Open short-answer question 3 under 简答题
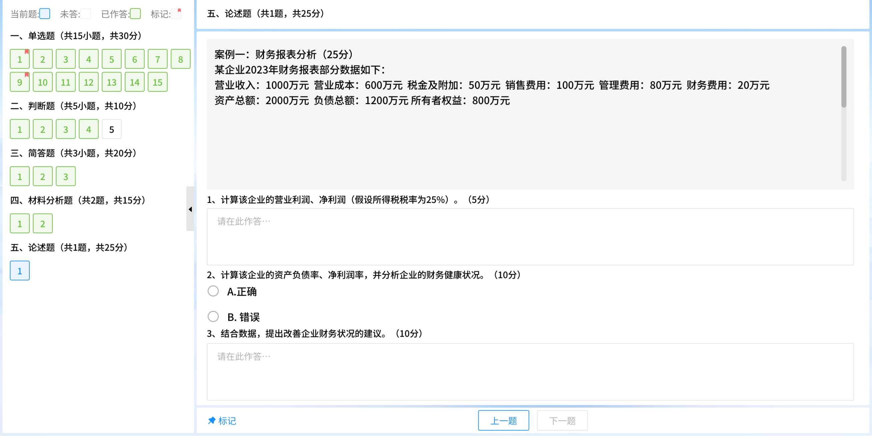 point(66,177)
